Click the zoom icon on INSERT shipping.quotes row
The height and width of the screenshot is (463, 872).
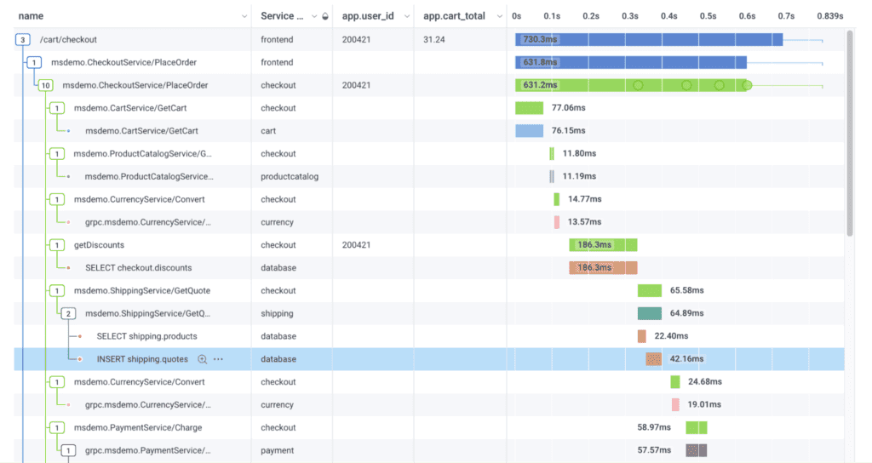202,359
